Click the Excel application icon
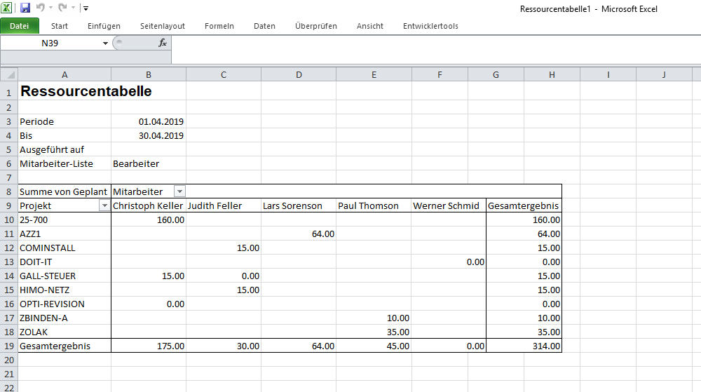This screenshot has height=392, width=701. point(7,8)
